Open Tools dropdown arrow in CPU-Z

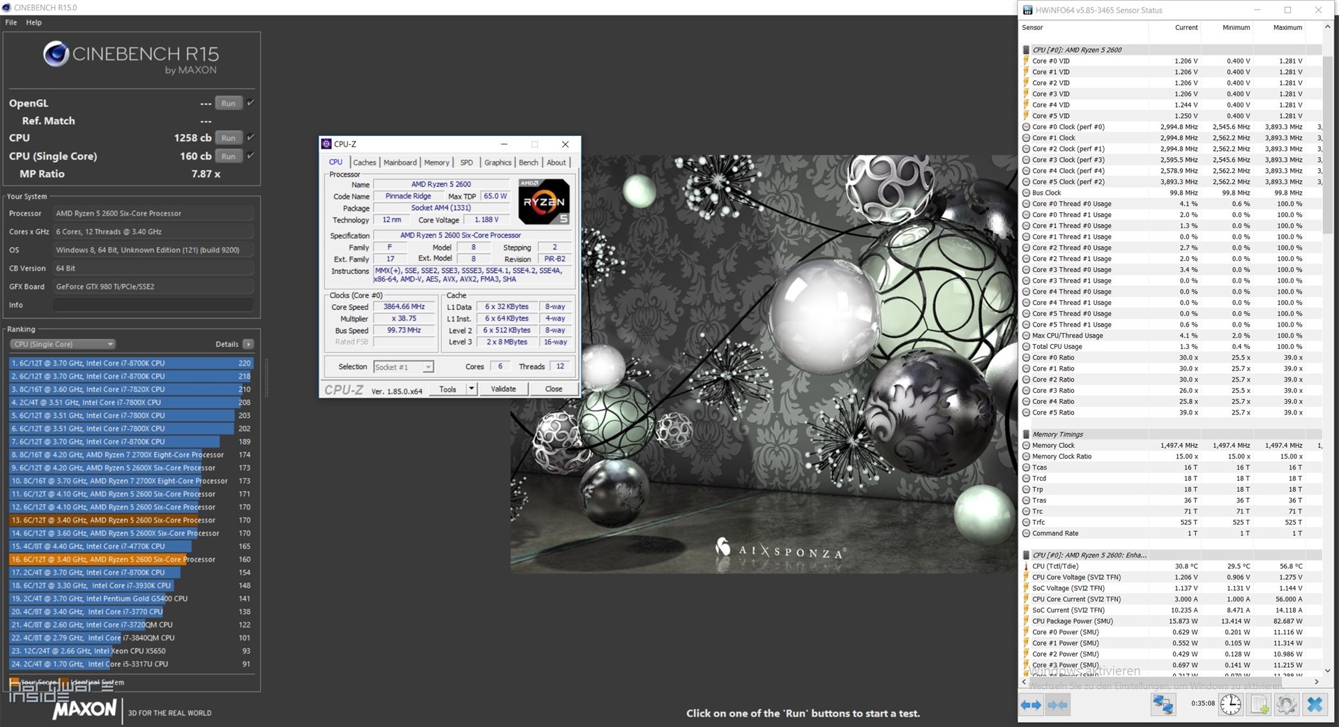471,389
